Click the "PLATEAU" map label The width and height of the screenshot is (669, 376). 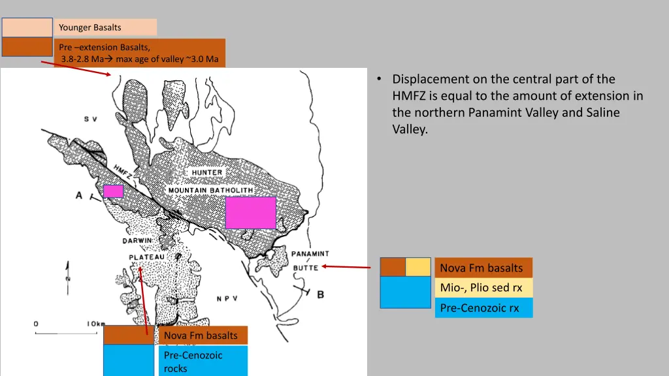[x=147, y=257]
